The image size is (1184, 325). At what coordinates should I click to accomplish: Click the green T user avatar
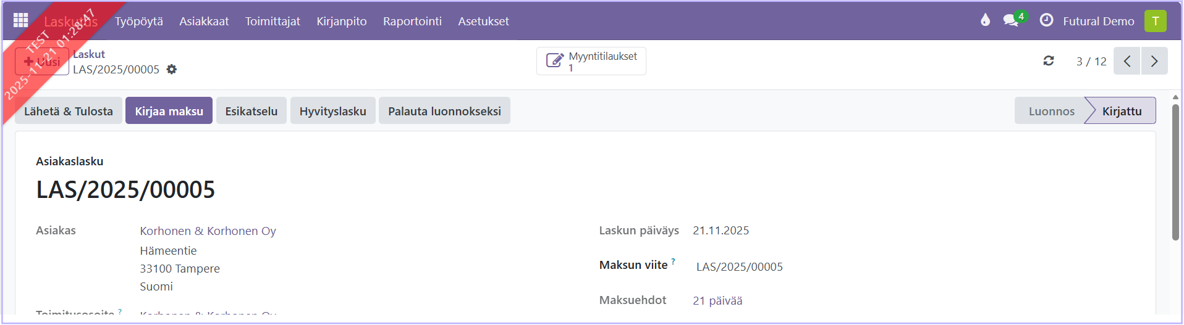(1155, 21)
